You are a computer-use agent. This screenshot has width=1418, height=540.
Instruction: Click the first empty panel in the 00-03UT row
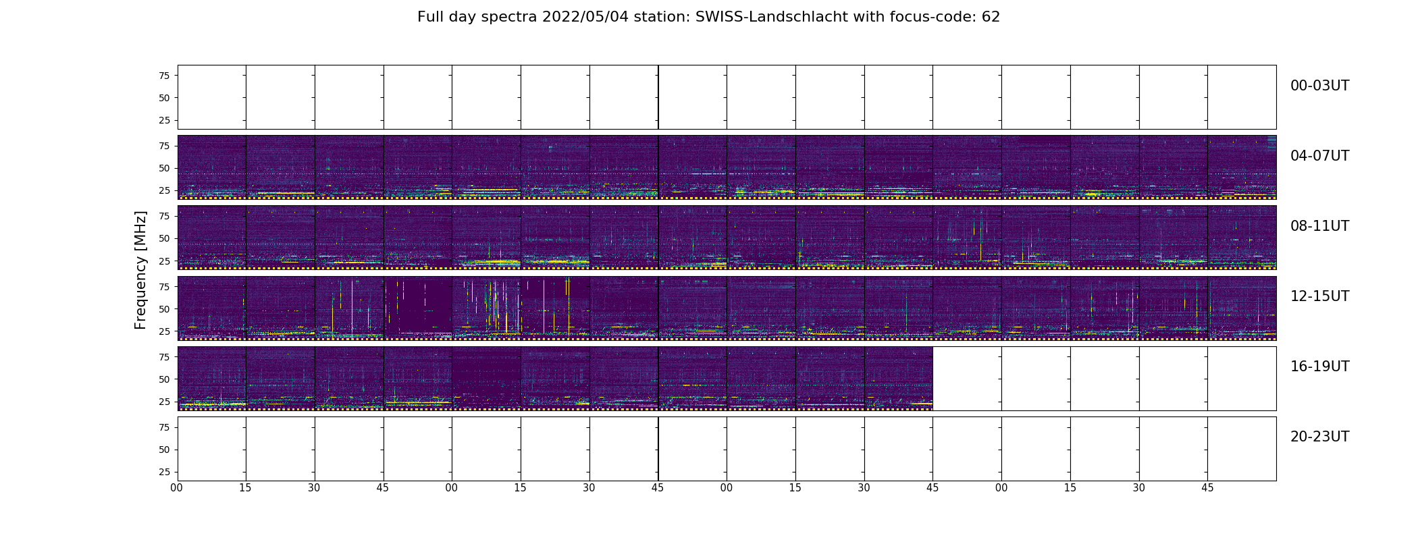click(212, 97)
